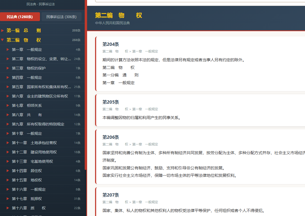
Task: Click the main header title 第二编 物权
Action: tap(119, 15)
